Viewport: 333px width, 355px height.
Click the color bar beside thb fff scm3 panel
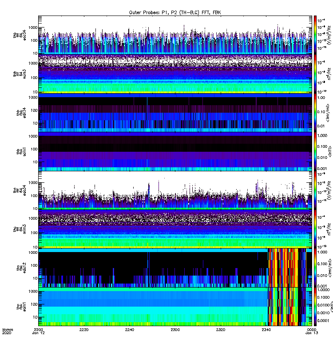315,74
